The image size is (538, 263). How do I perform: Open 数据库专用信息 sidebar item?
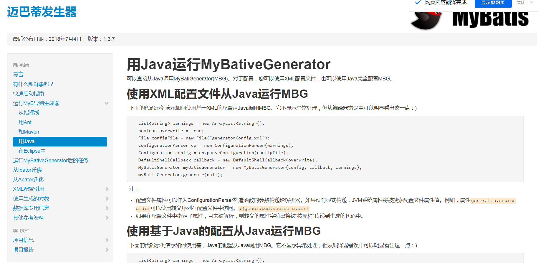pyautogui.click(x=31, y=208)
